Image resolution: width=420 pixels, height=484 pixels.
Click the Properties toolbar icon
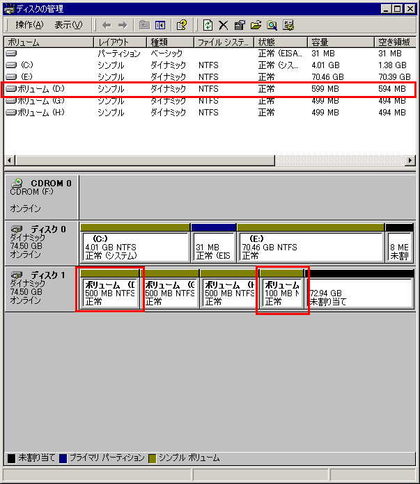pyautogui.click(x=239, y=25)
